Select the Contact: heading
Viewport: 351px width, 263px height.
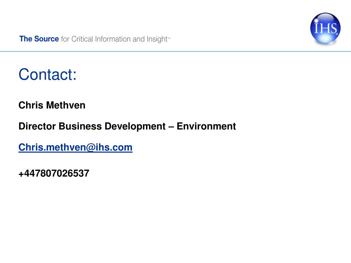tap(47, 74)
